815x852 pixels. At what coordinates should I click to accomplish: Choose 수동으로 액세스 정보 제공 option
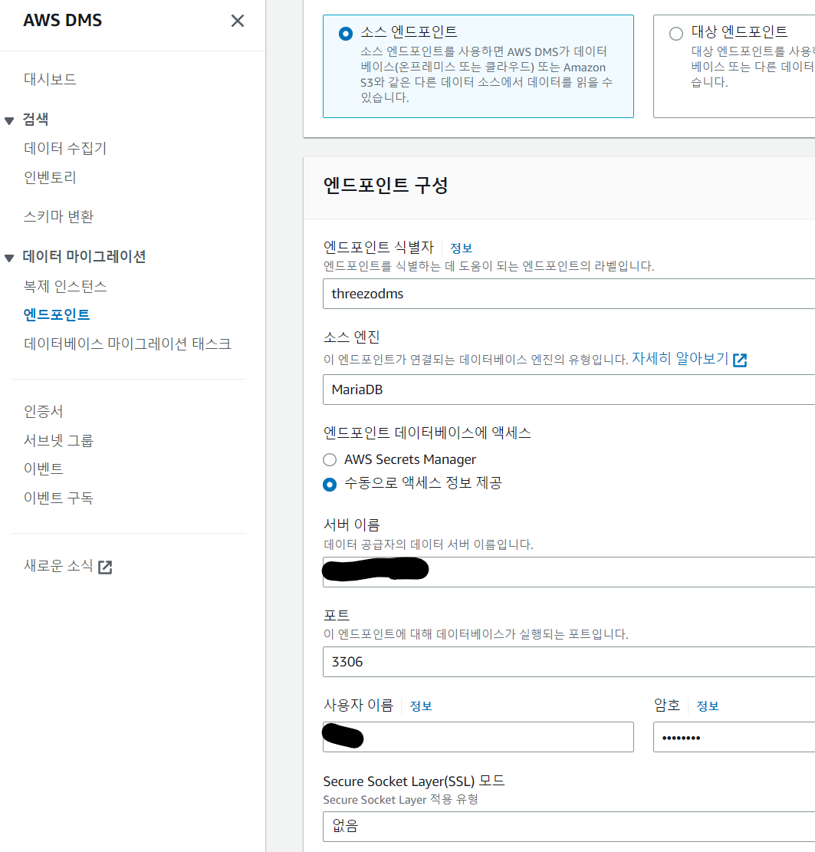[330, 484]
